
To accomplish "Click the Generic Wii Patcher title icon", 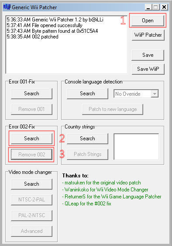I will pyautogui.click(x=7, y=7).
